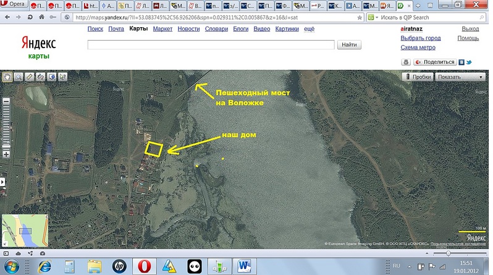Switch to the 'Р...' browser tab
Screen dimensions: 493x275
click(x=318, y=6)
